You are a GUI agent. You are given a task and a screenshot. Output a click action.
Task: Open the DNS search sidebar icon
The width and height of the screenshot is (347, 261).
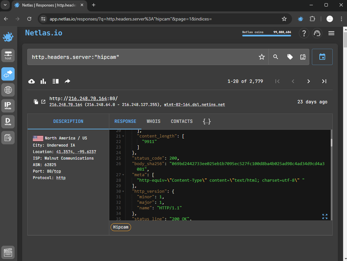(8, 90)
